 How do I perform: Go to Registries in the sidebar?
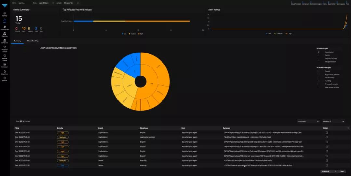click(5, 34)
